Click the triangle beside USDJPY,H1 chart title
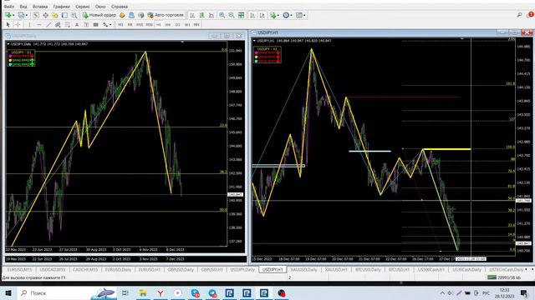Screen dimensions: 535x300 254,41
